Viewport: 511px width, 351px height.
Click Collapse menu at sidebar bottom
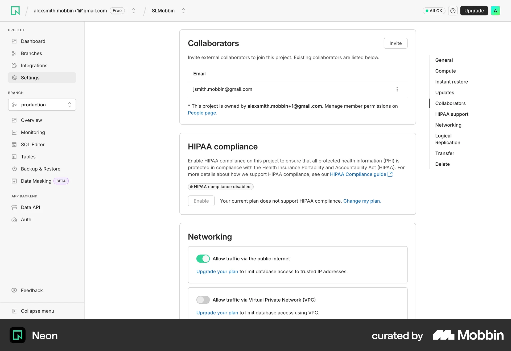coord(42,311)
